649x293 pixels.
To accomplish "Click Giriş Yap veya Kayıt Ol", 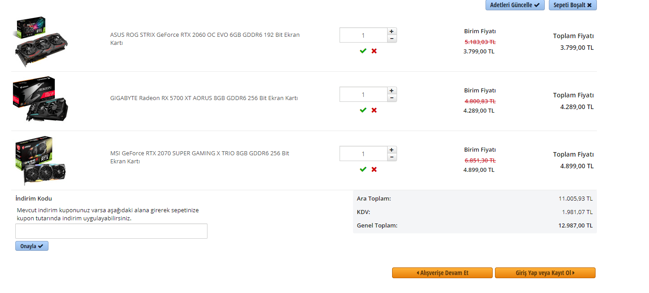I will coord(545,273).
